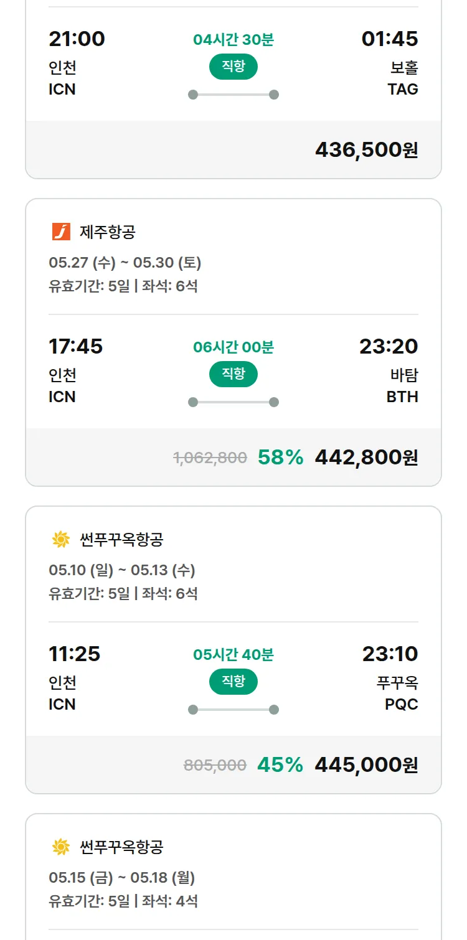Click the Jeju Air orange logo icon
The width and height of the screenshot is (467, 940).
[x=61, y=232]
